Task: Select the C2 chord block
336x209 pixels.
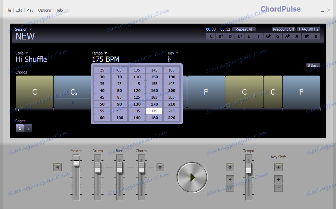Action: tap(73, 92)
